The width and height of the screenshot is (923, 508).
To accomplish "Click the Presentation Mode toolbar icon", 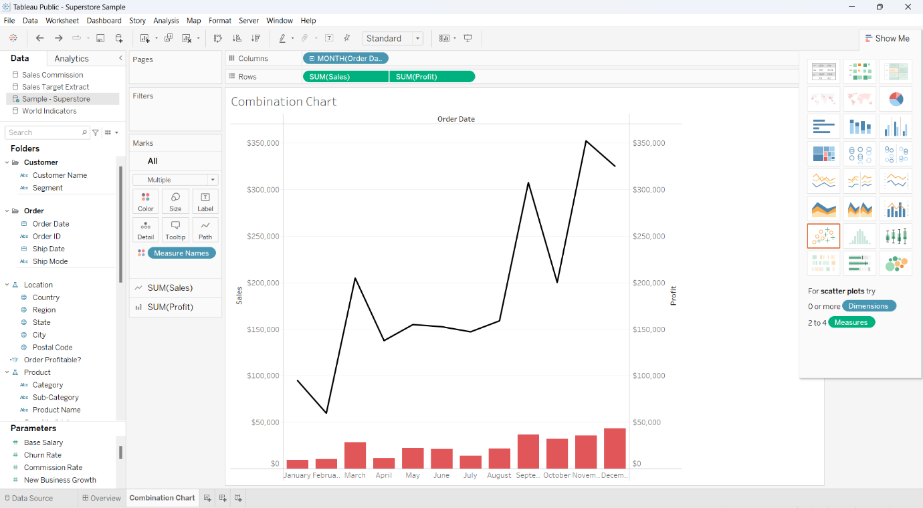I will click(x=468, y=38).
